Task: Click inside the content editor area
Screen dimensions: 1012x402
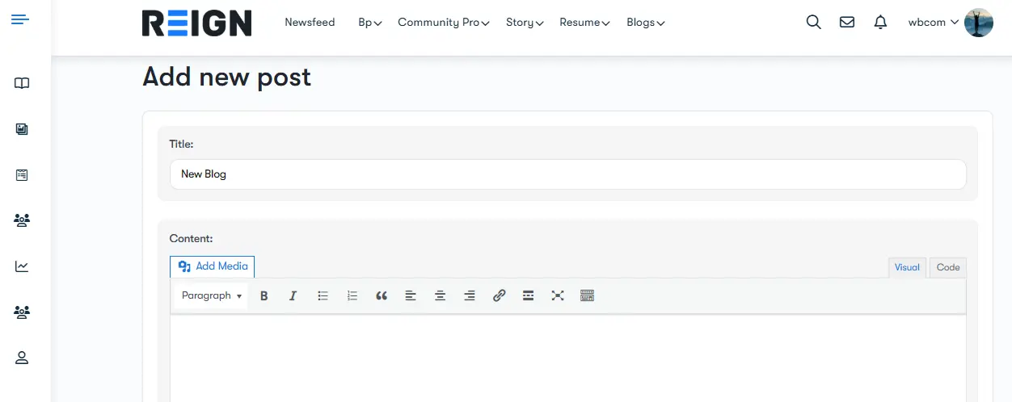Action: (x=567, y=358)
